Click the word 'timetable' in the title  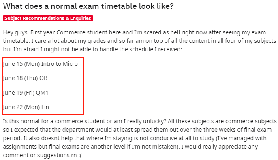point(119,6)
